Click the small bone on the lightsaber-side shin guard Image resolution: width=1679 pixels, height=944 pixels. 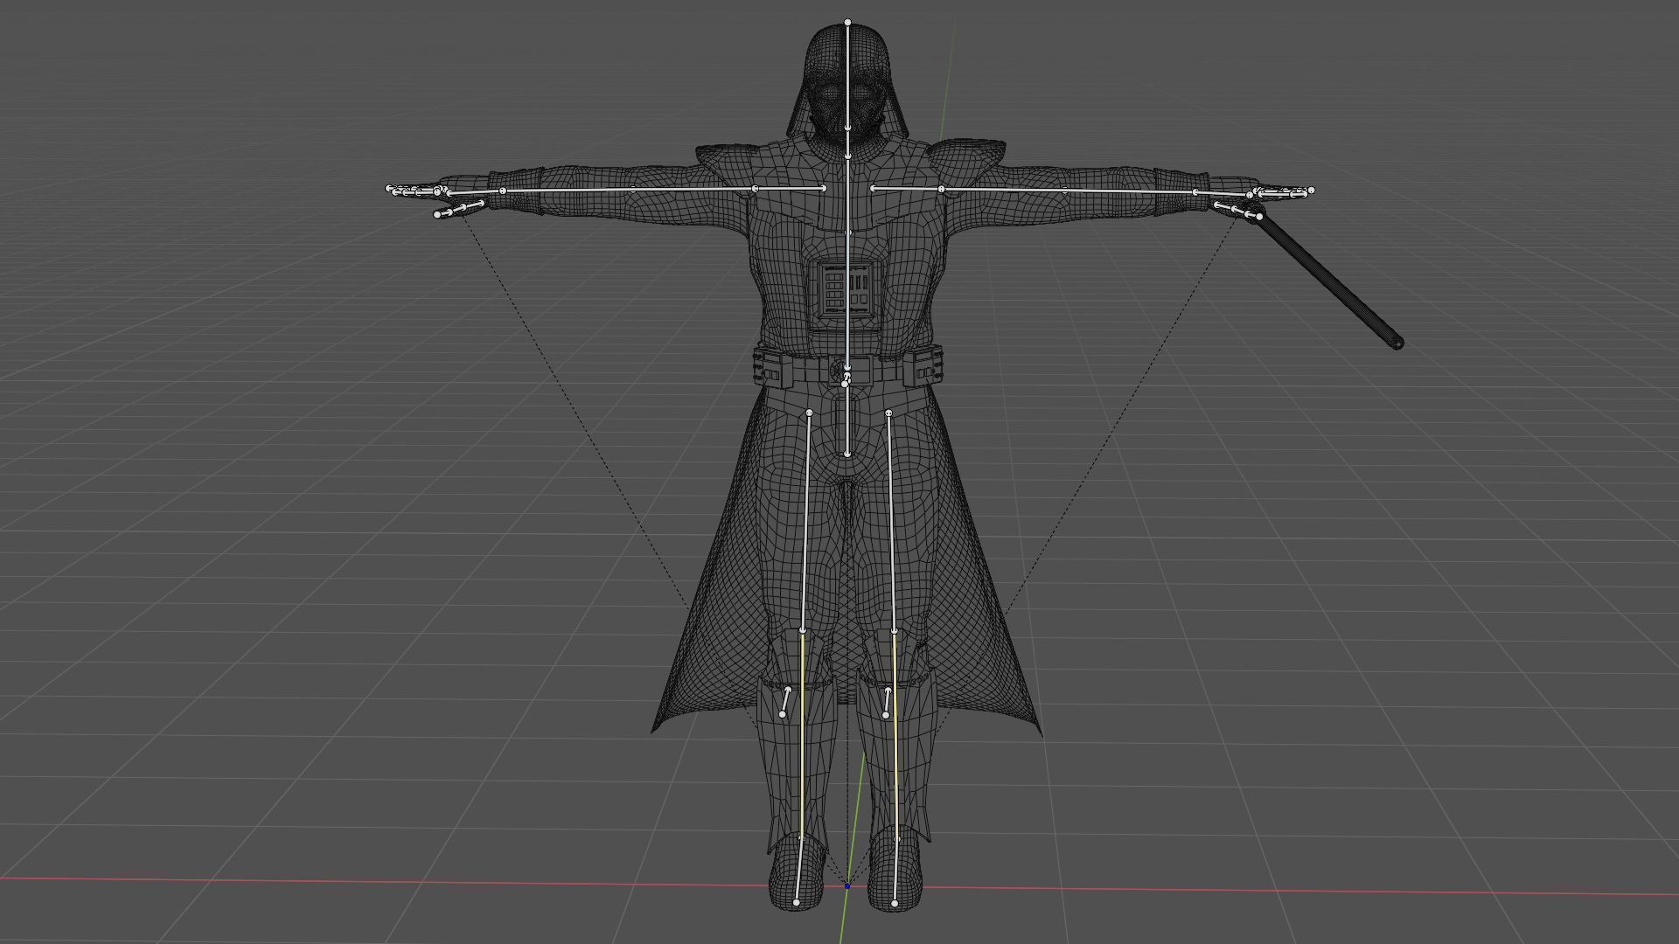pos(887,703)
